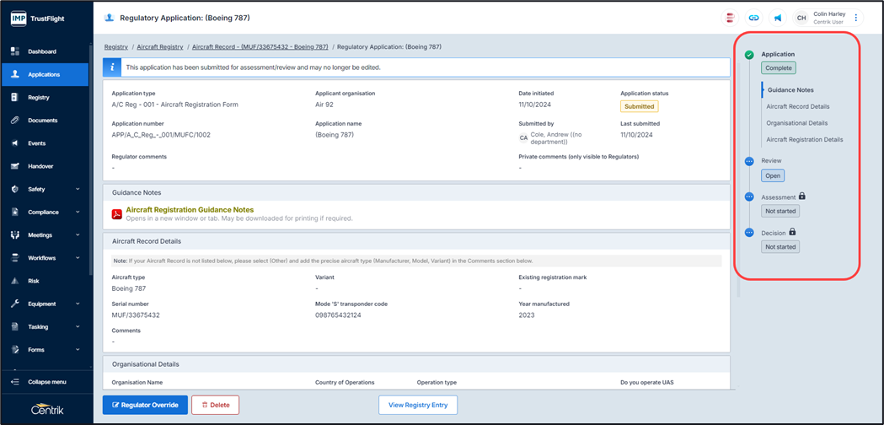Go to Documents in the sidebar
This screenshot has width=884, height=425.
click(x=42, y=121)
